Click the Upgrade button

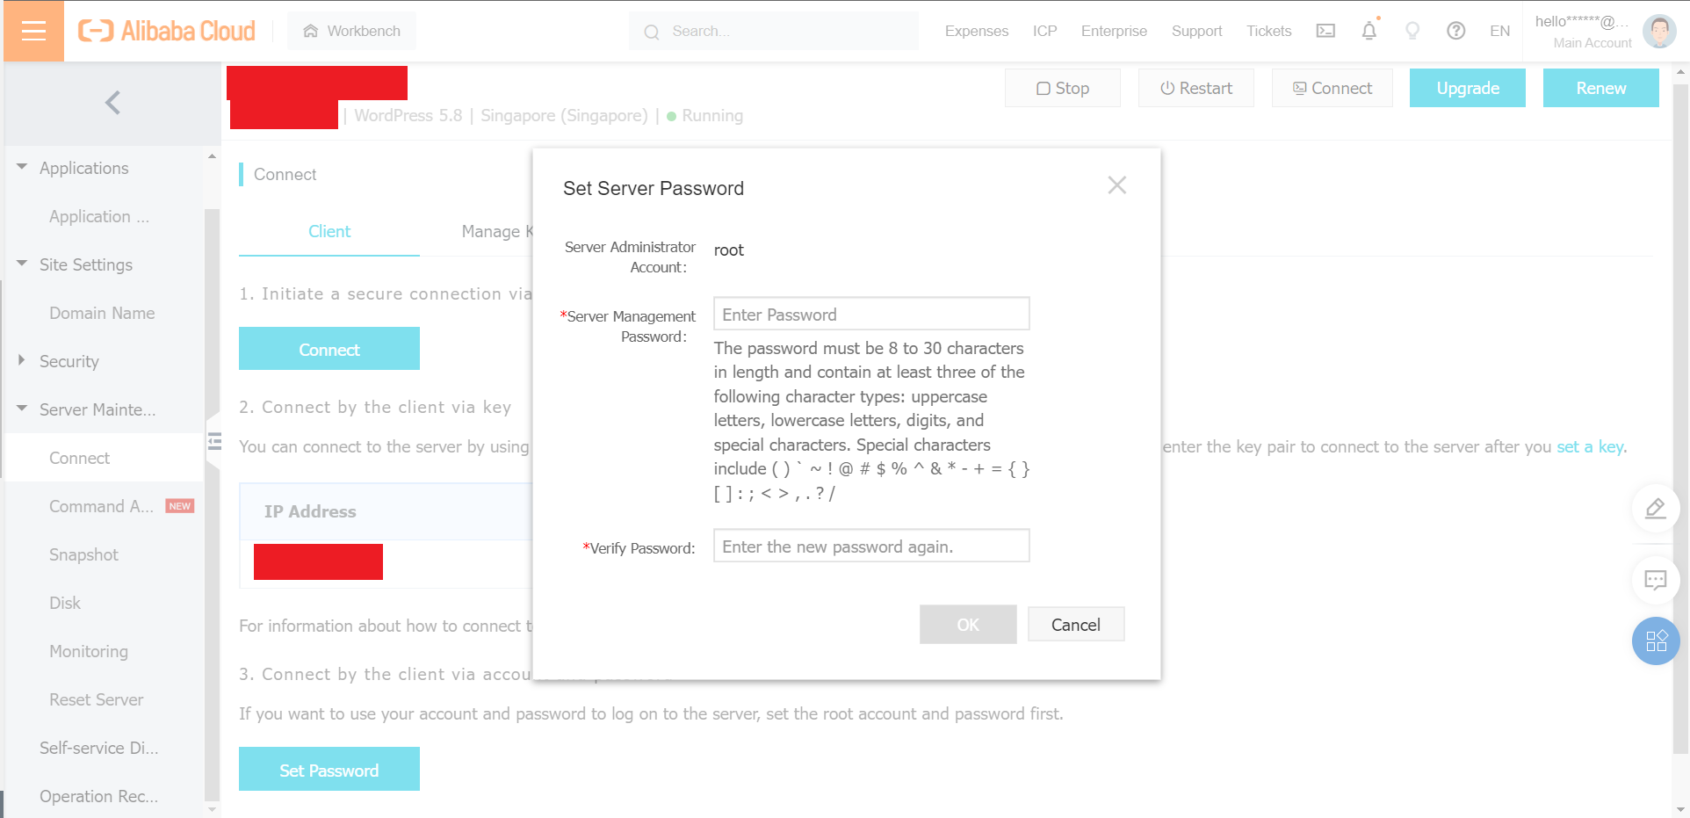(1468, 88)
